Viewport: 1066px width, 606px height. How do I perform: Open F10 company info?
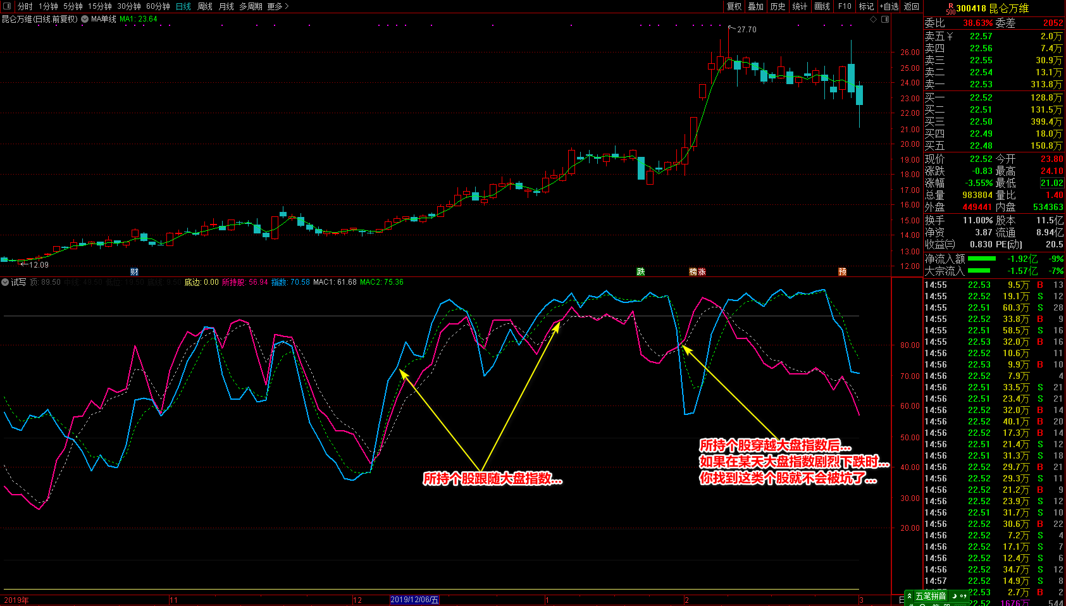pyautogui.click(x=845, y=6)
